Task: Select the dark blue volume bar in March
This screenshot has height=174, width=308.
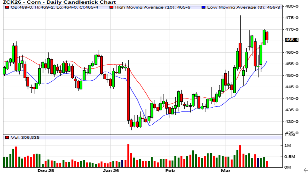Action: [x=258, y=163]
